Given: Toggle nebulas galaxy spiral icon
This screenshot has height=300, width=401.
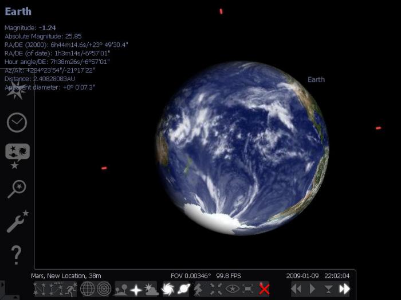Looking at the screenshot, I should click(x=168, y=289).
